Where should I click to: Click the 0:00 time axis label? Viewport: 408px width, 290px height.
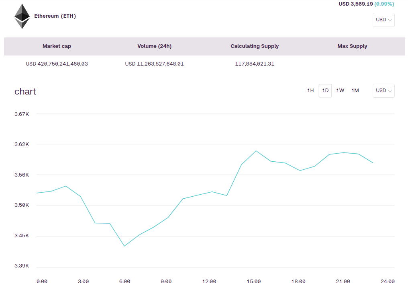coord(42,282)
